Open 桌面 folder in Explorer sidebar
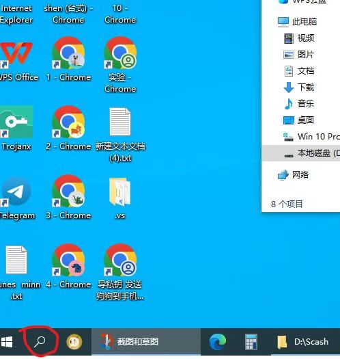 299,120
